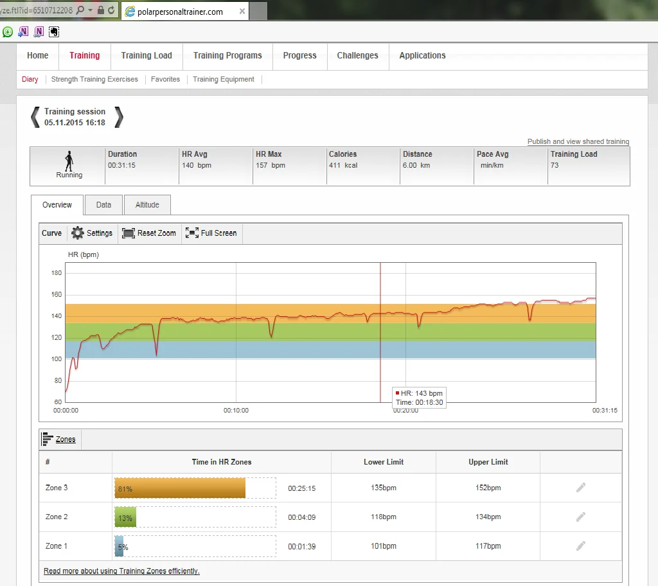This screenshot has width=658, height=586.
Task: Go to next training session arrow
Action: point(118,117)
